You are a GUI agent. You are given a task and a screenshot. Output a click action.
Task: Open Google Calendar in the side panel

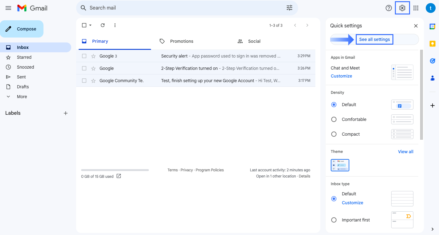tap(432, 26)
